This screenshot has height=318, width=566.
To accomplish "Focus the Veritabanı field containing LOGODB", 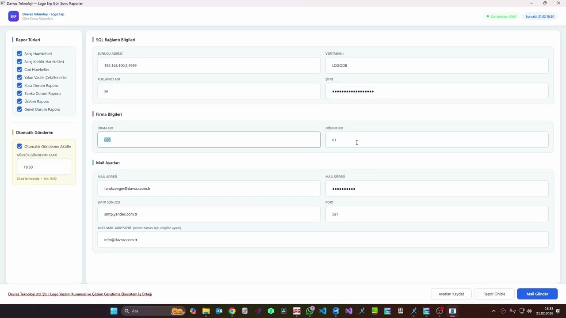I will [437, 65].
